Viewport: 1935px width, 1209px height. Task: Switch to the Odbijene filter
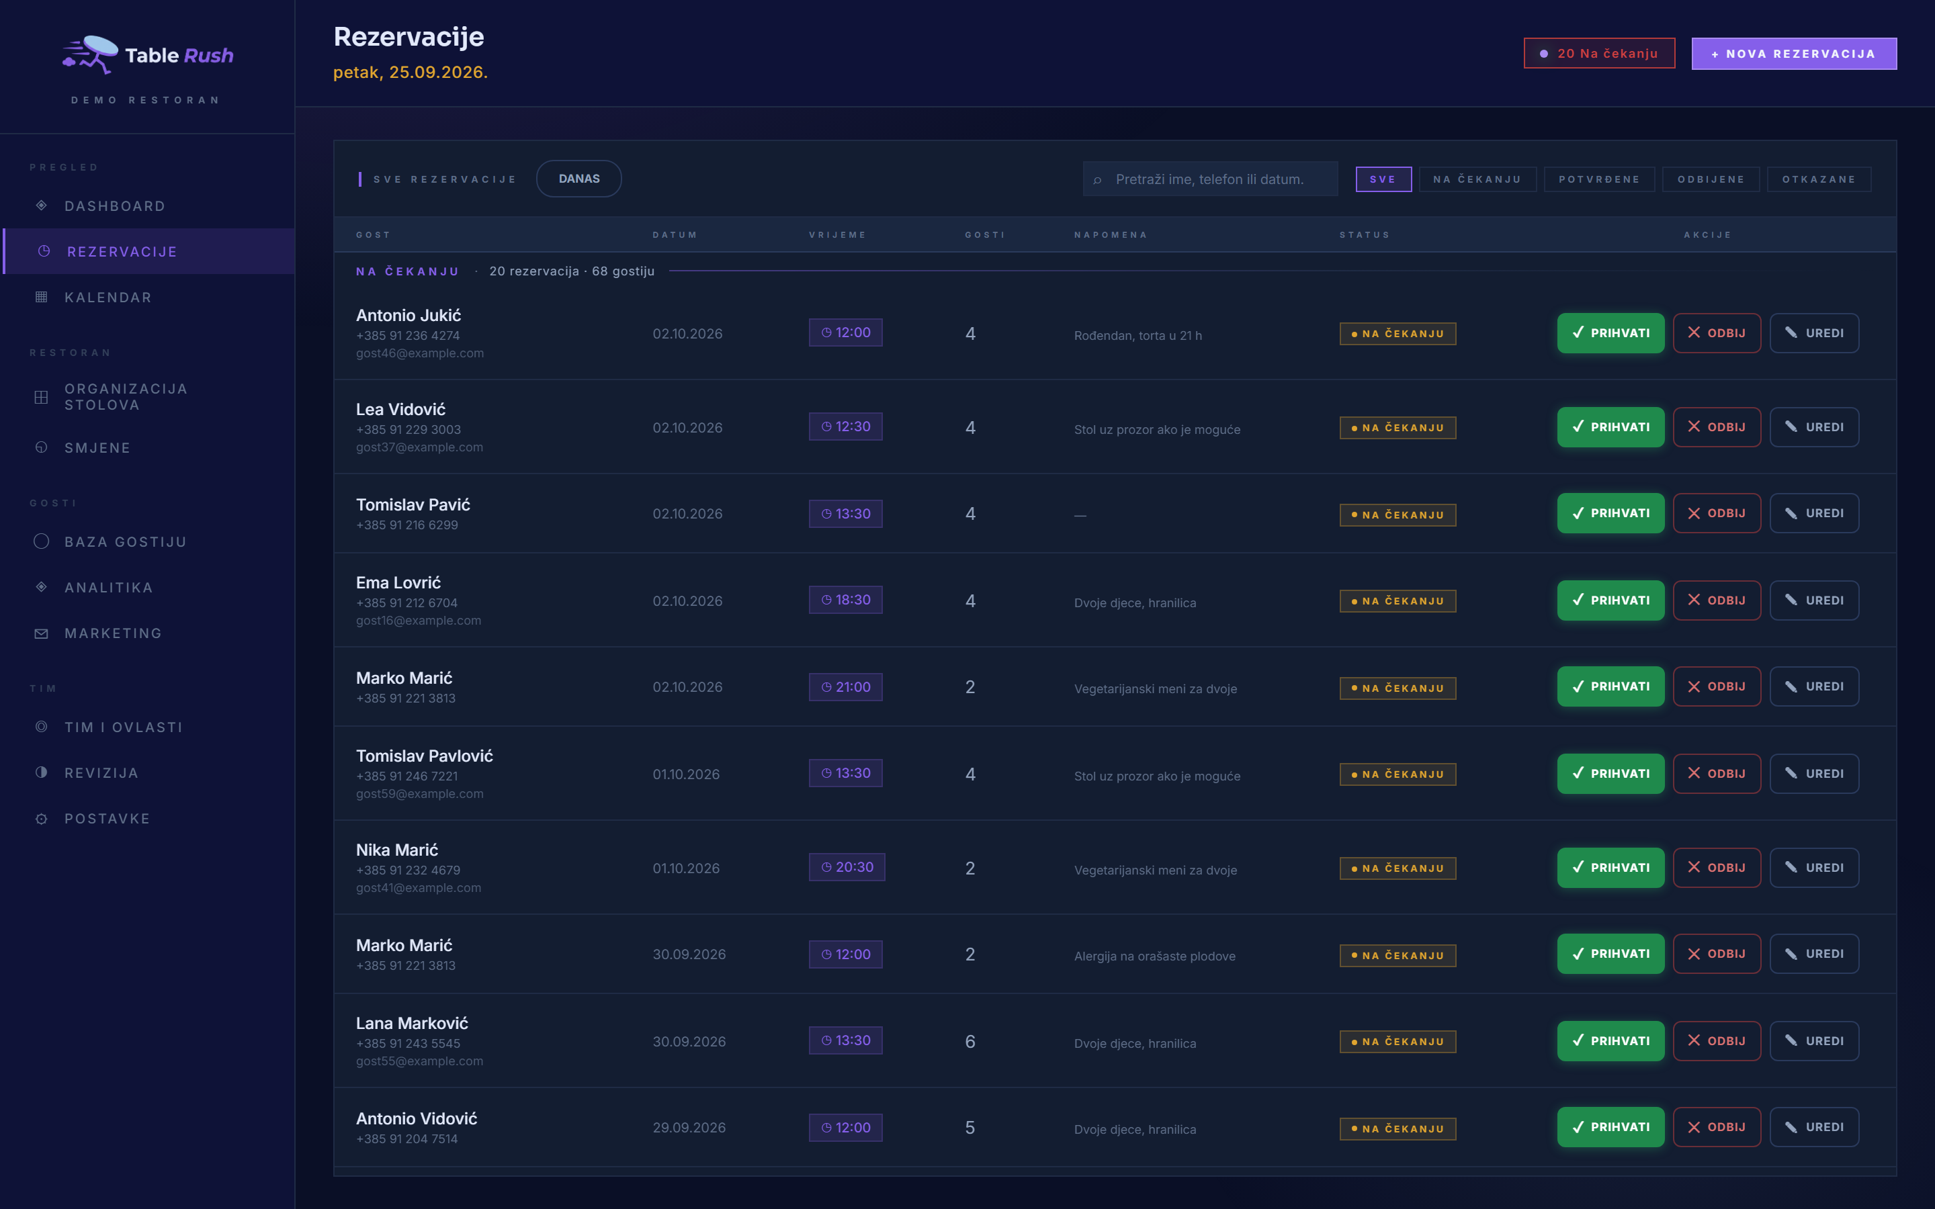1711,179
